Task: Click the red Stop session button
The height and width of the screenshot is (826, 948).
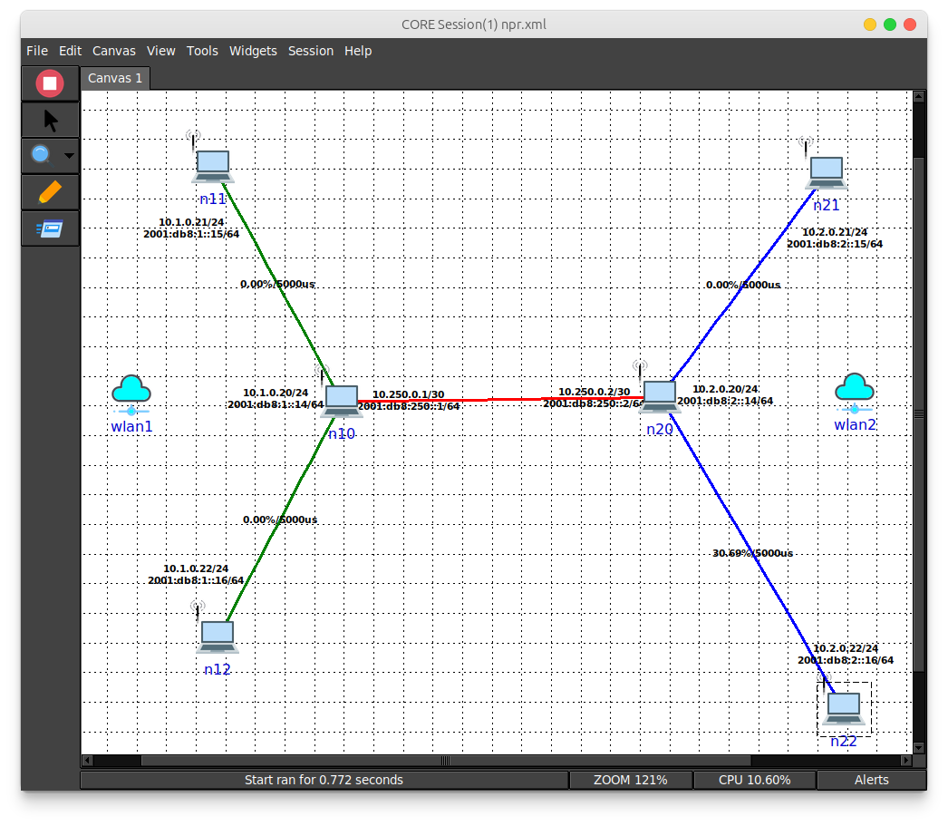Action: coord(50,83)
